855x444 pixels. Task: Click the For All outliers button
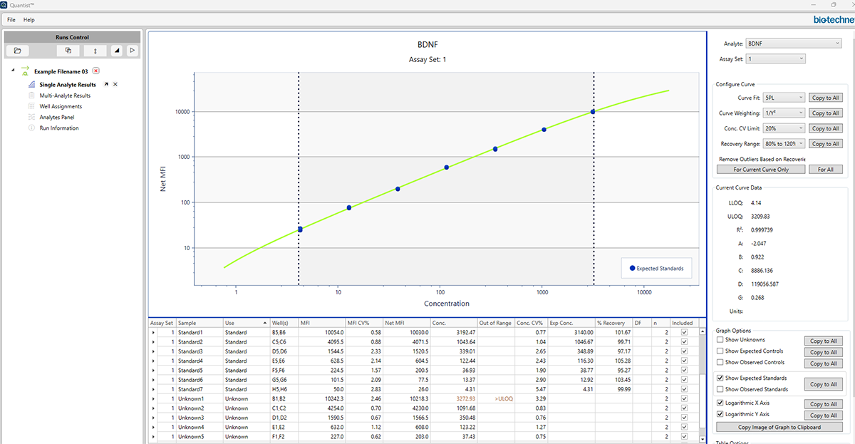pos(826,170)
